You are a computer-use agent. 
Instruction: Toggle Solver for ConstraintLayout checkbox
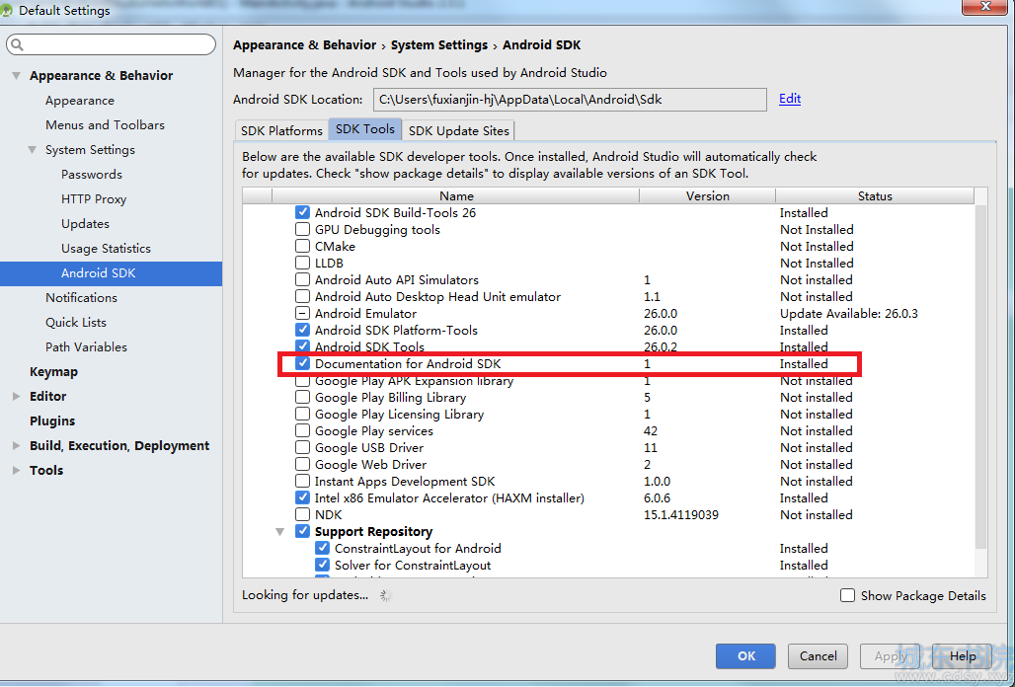pyautogui.click(x=322, y=566)
